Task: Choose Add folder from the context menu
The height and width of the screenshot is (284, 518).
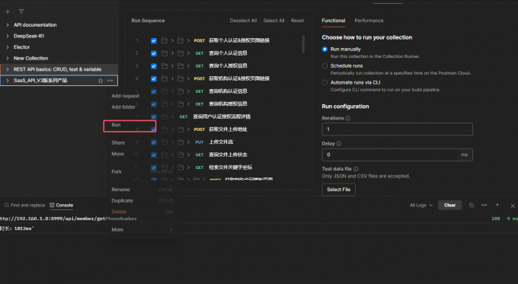Action: [x=123, y=107]
